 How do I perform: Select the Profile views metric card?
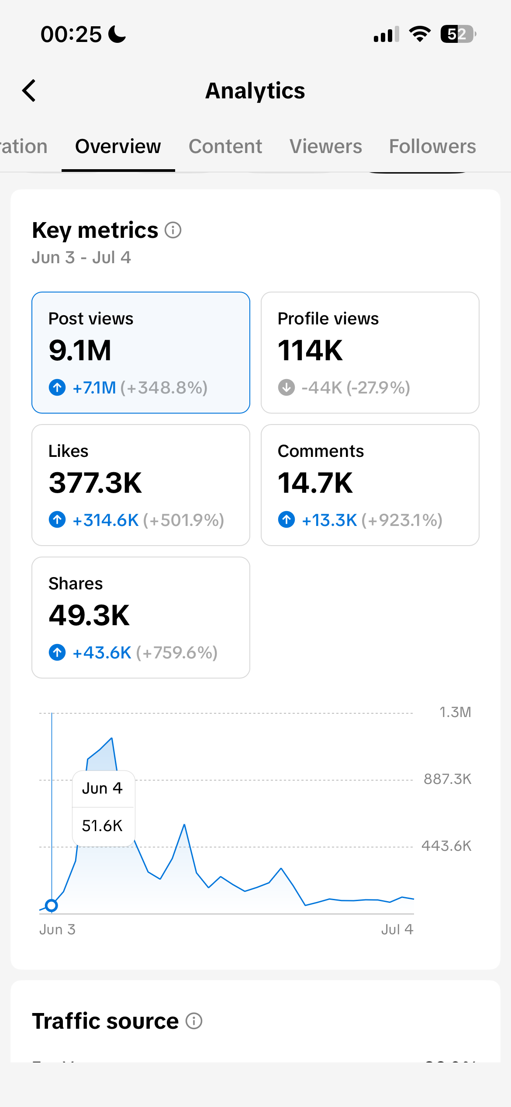pos(370,352)
